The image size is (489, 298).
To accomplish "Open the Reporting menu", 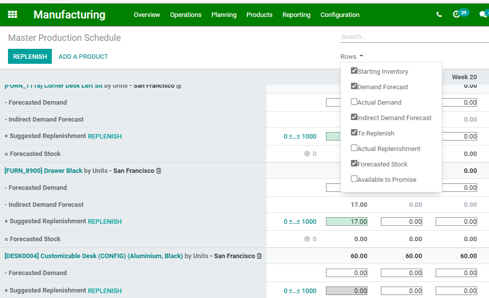I will pos(296,14).
